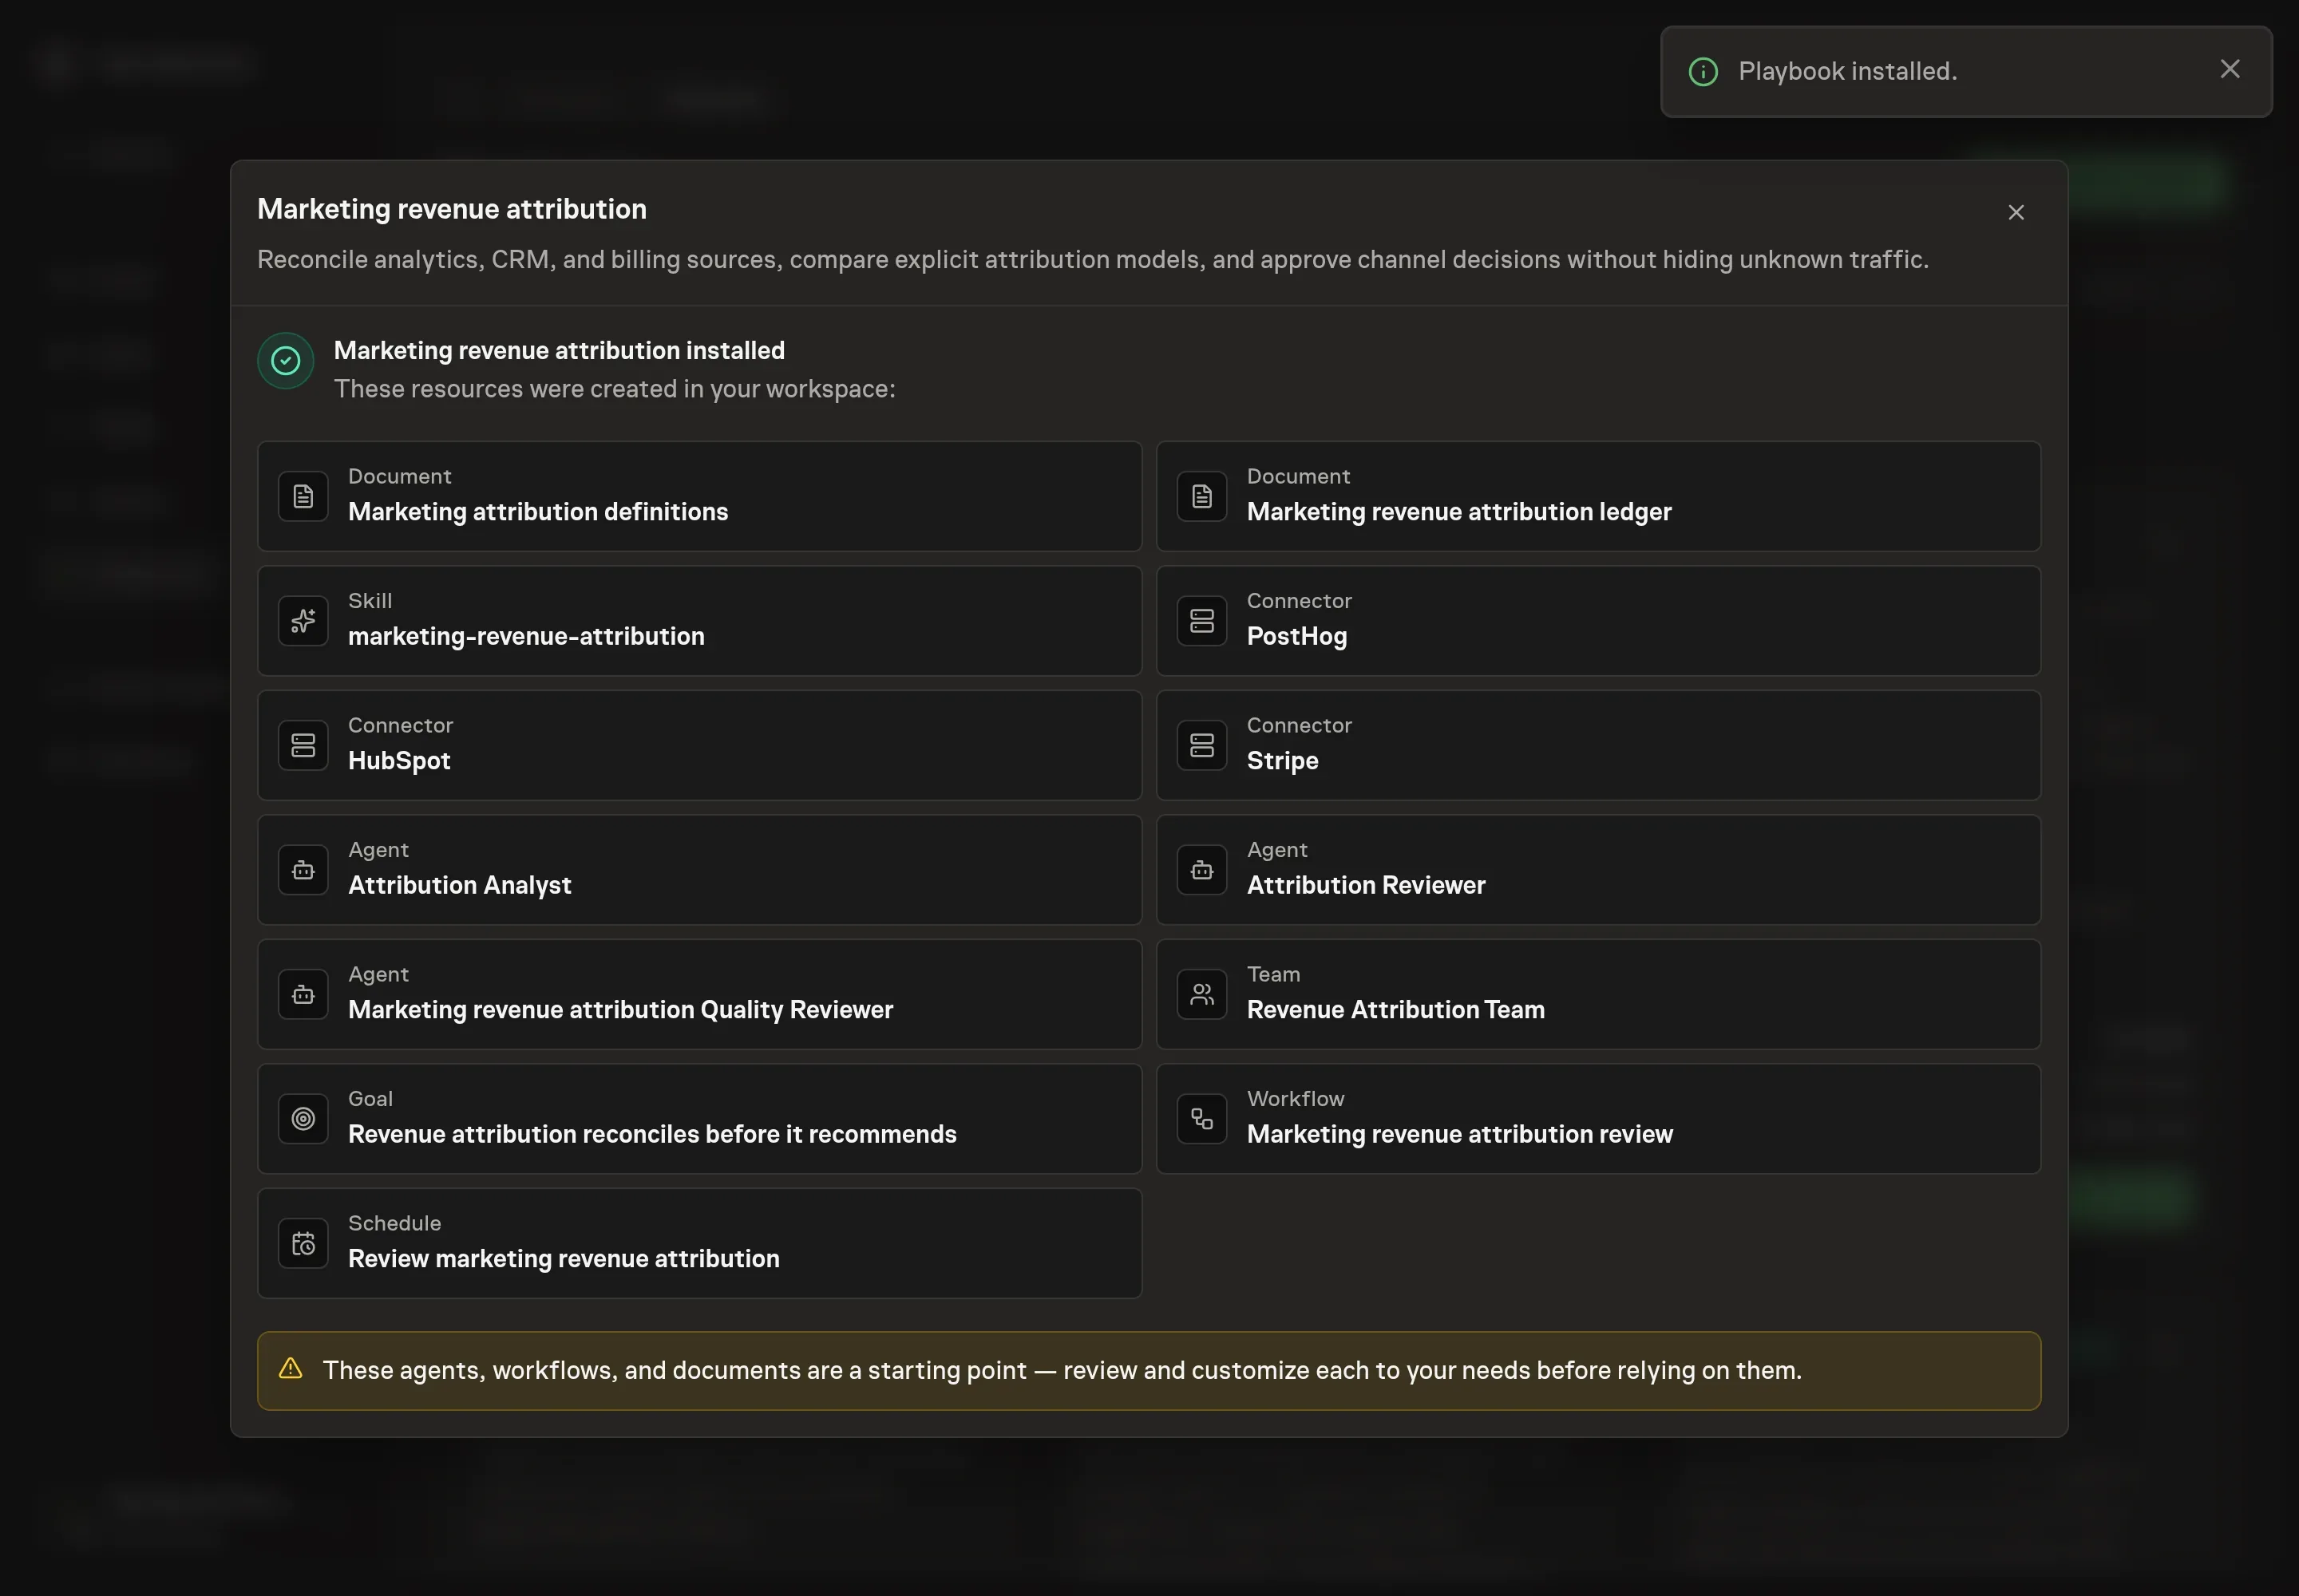Click the yellow warning triangle icon
Image resolution: width=2299 pixels, height=1596 pixels.
pos(290,1368)
